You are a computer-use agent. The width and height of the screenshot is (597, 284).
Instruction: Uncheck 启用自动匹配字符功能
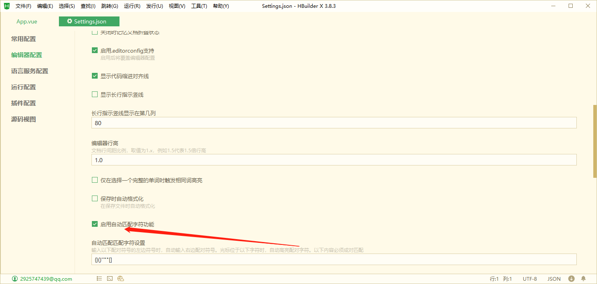coord(94,224)
